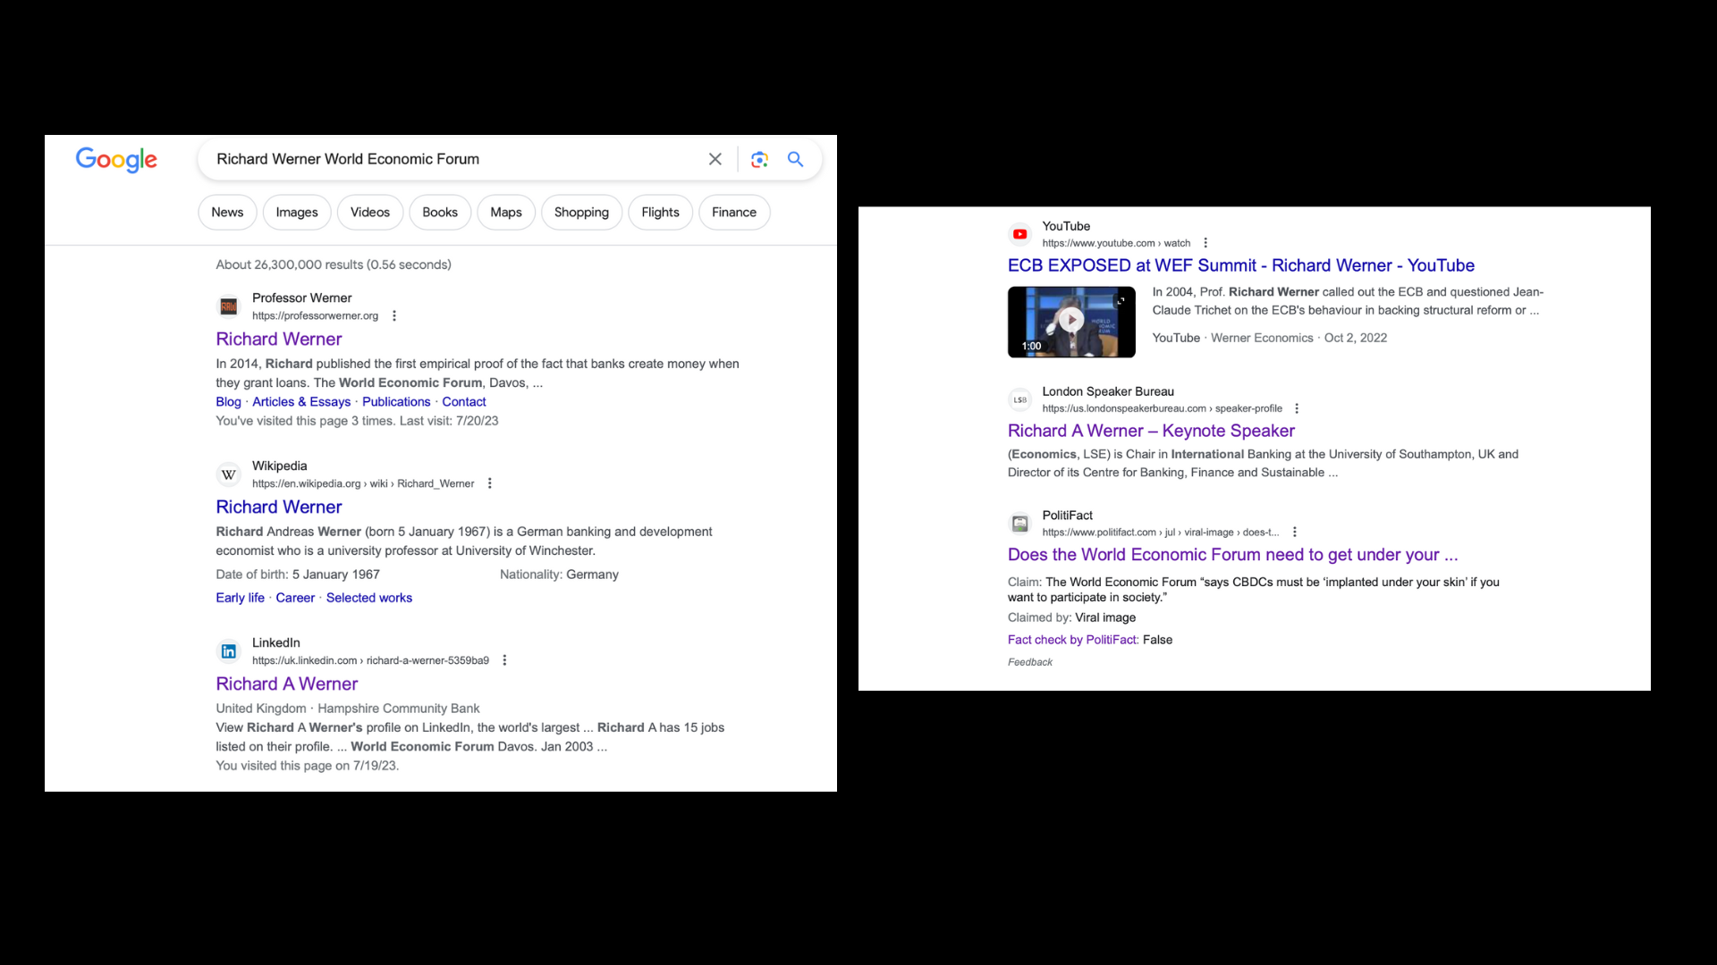
Task: Click the Feedback link under PolitiFact
Action: tap(1029, 662)
